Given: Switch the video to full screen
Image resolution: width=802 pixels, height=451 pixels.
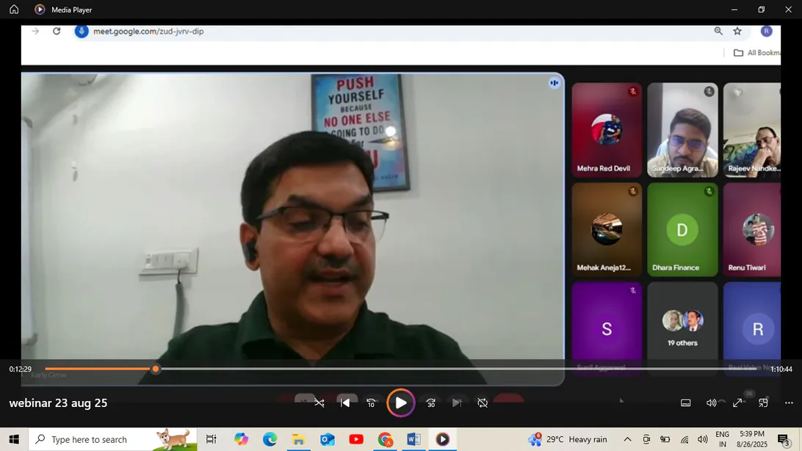Looking at the screenshot, I should click(737, 403).
